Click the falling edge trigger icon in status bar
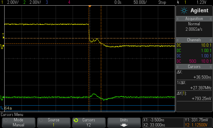 [x=178, y=2]
